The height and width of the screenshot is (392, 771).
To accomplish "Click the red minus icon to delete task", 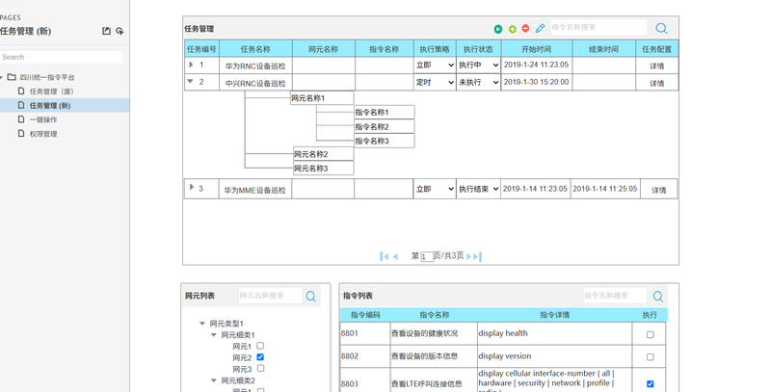I will pos(525,29).
